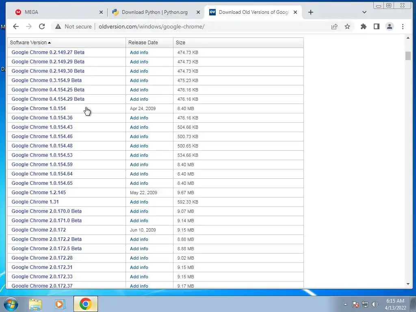Screen dimensions: 416x312
Task: Open Google Chrome 1.0.154.59 link
Action: tap(42, 164)
